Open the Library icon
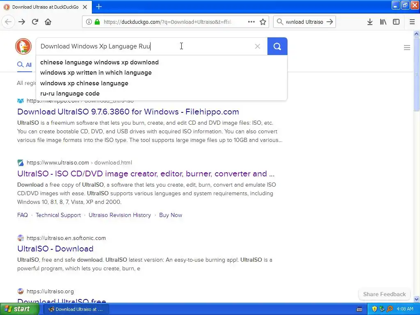Image resolution: width=420 pixels, height=315 pixels. (x=383, y=22)
